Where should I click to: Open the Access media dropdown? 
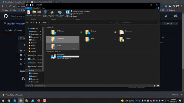[x=45, y=14]
